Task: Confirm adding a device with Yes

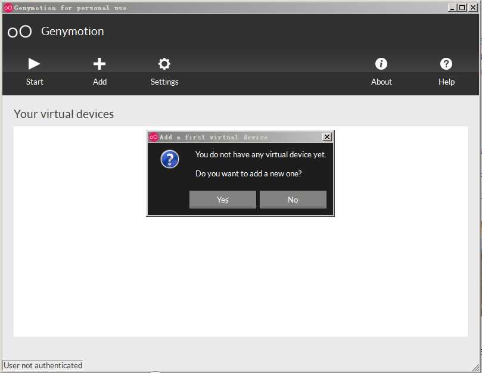Action: [223, 200]
